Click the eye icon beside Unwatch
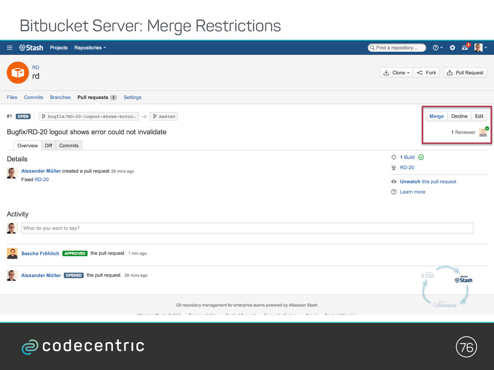 coord(394,182)
